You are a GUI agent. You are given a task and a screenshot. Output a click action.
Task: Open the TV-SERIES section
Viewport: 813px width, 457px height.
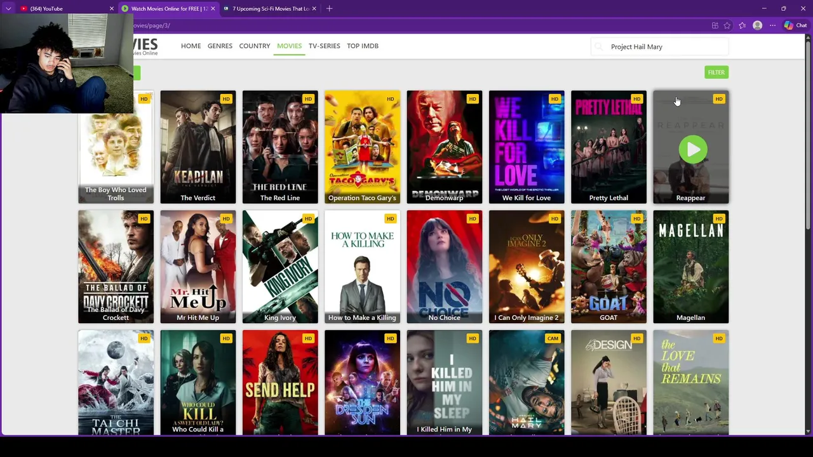point(324,46)
